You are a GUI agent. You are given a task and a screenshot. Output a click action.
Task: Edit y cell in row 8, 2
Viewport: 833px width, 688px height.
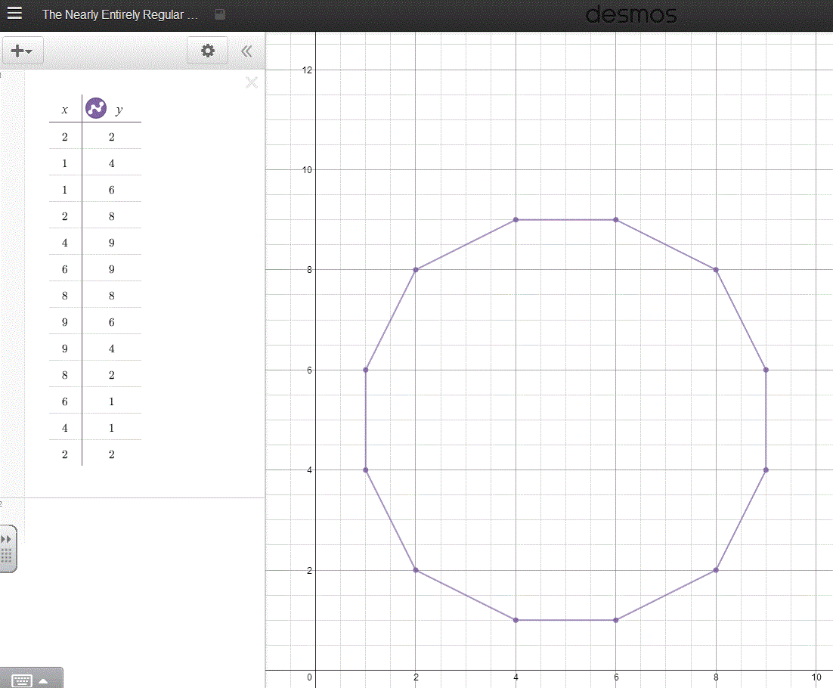(112, 375)
